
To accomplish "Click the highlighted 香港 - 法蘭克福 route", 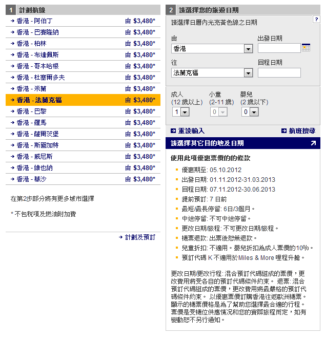I will (x=39, y=100).
